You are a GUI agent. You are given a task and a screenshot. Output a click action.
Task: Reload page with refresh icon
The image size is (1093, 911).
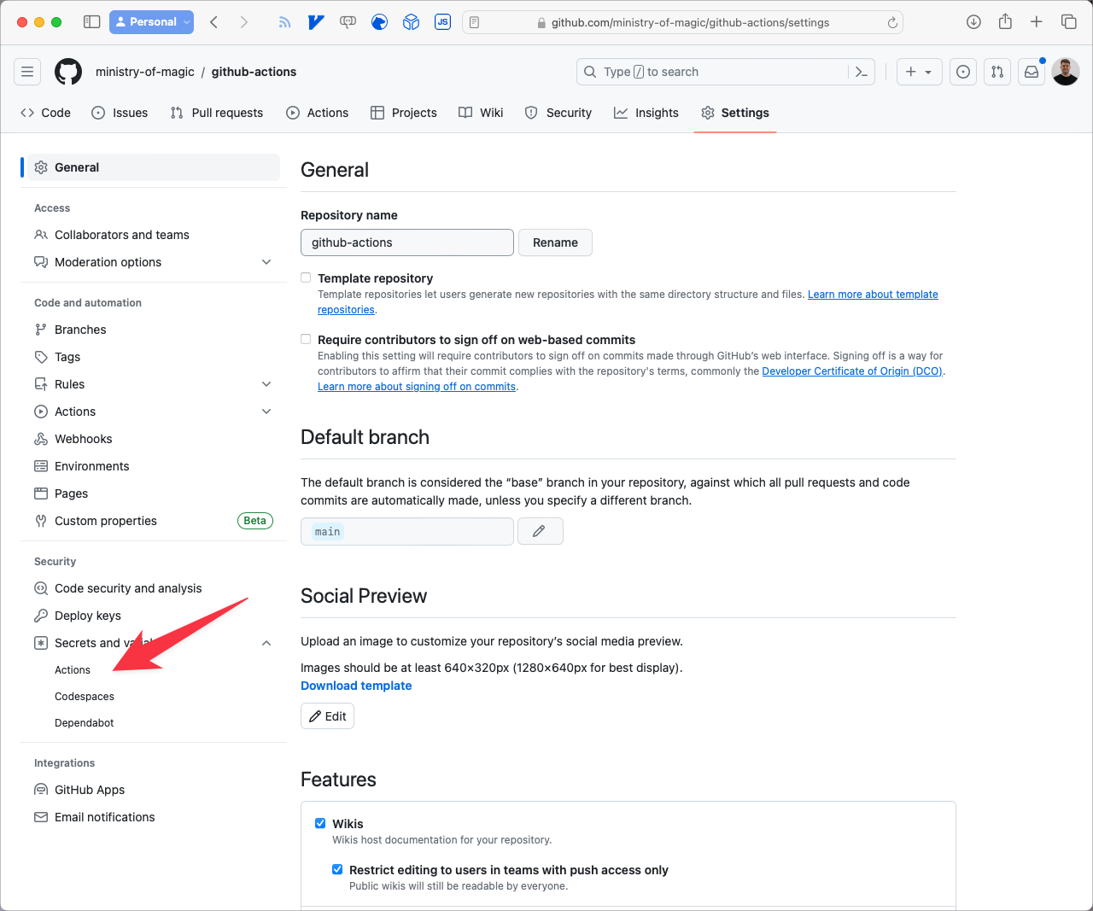[x=892, y=23]
